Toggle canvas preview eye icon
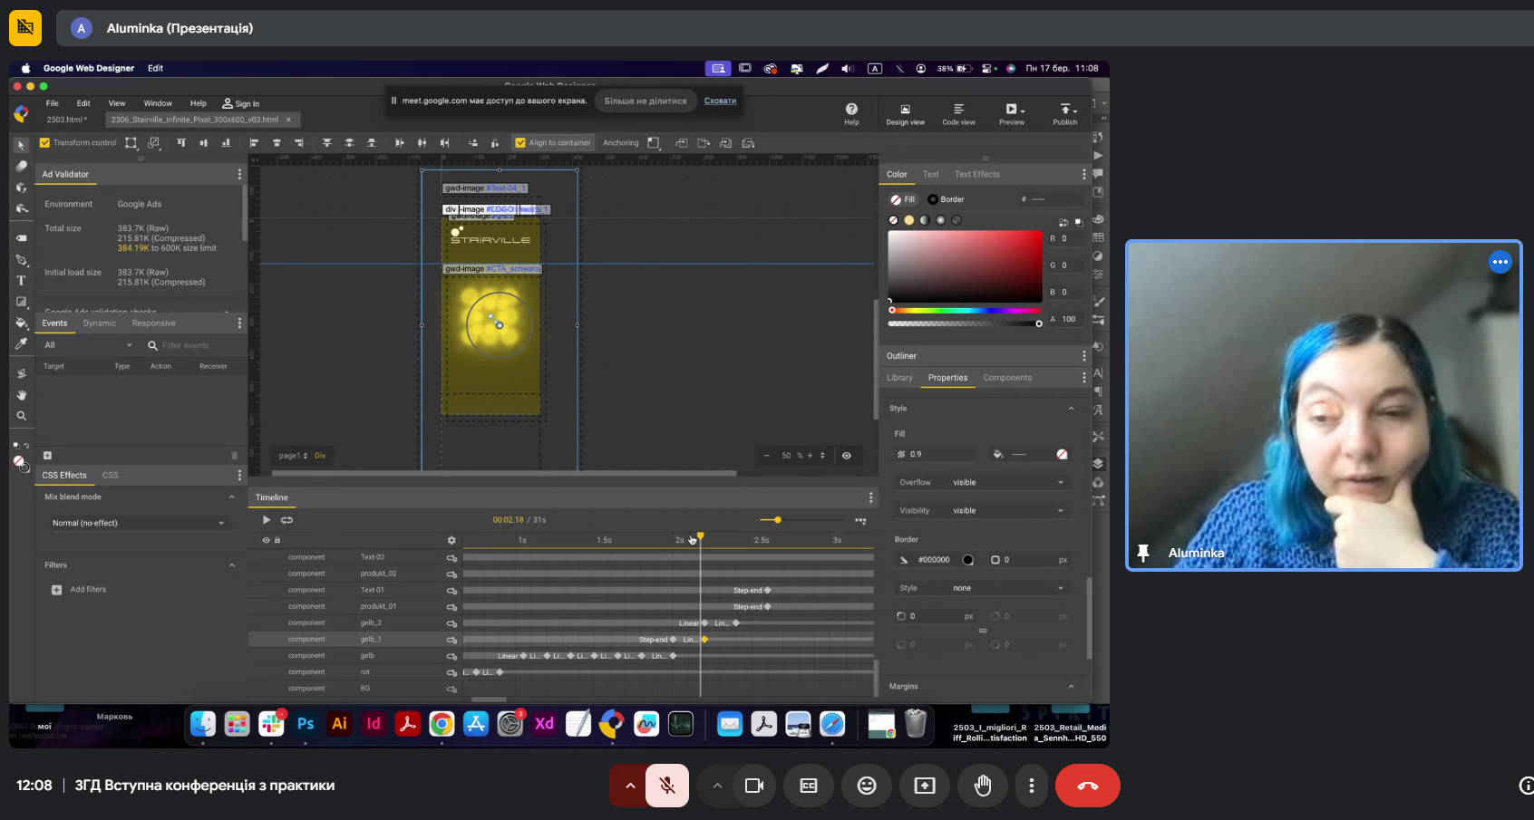1534x820 pixels. (847, 456)
